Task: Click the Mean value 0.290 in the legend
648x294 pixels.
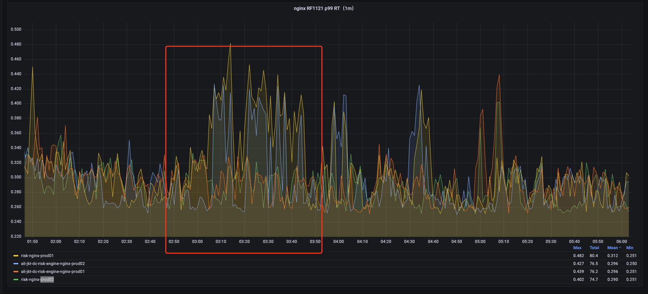Action: pos(613,280)
